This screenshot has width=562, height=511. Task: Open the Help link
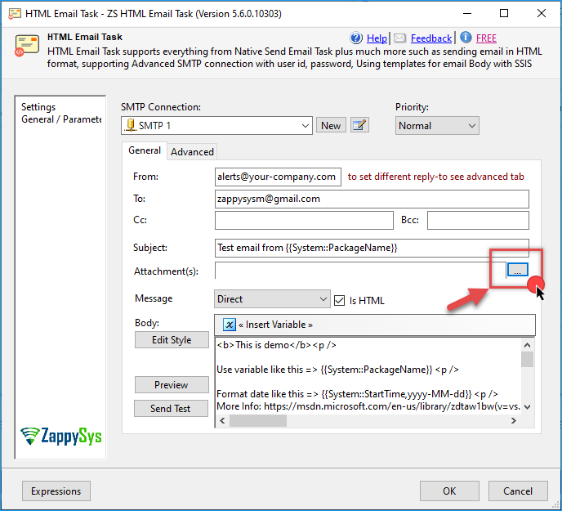[377, 38]
